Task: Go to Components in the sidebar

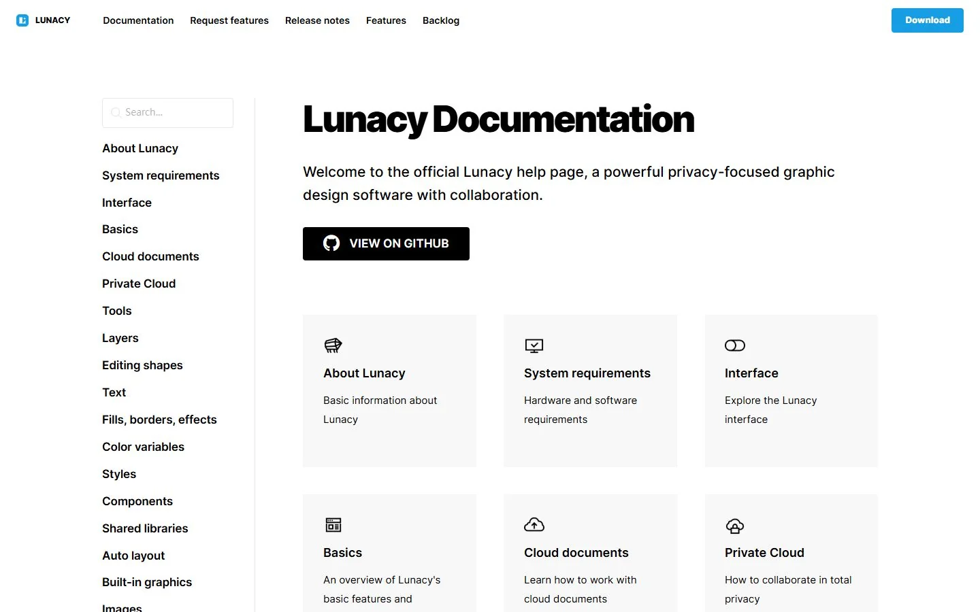Action: pos(137,501)
